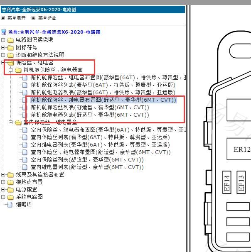Open 诊断和维修方法说明 folder label
Screen dimensions: 251x252
40,55
